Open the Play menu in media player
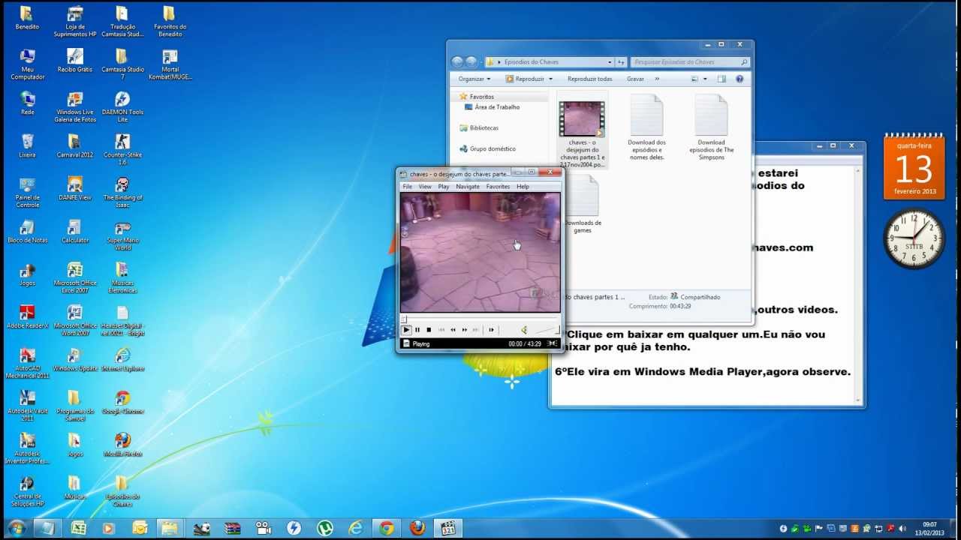The height and width of the screenshot is (540, 961). (444, 187)
